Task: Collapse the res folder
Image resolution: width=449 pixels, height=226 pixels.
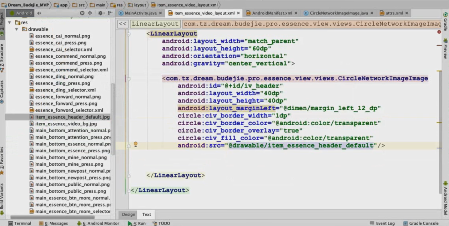Action: pos(10,22)
